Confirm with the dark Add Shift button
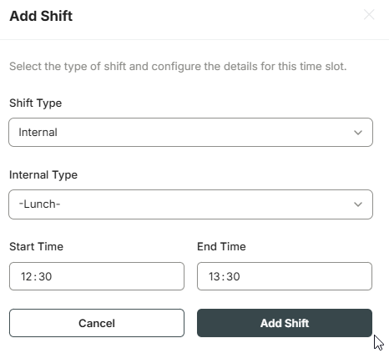 tap(285, 323)
